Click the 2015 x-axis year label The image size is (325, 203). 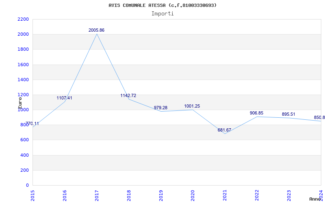coord(32,196)
